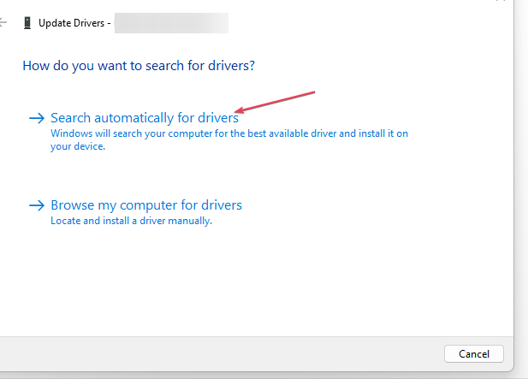Click the 'your device.' description line
Viewport: 528px width, 379px height.
point(78,146)
